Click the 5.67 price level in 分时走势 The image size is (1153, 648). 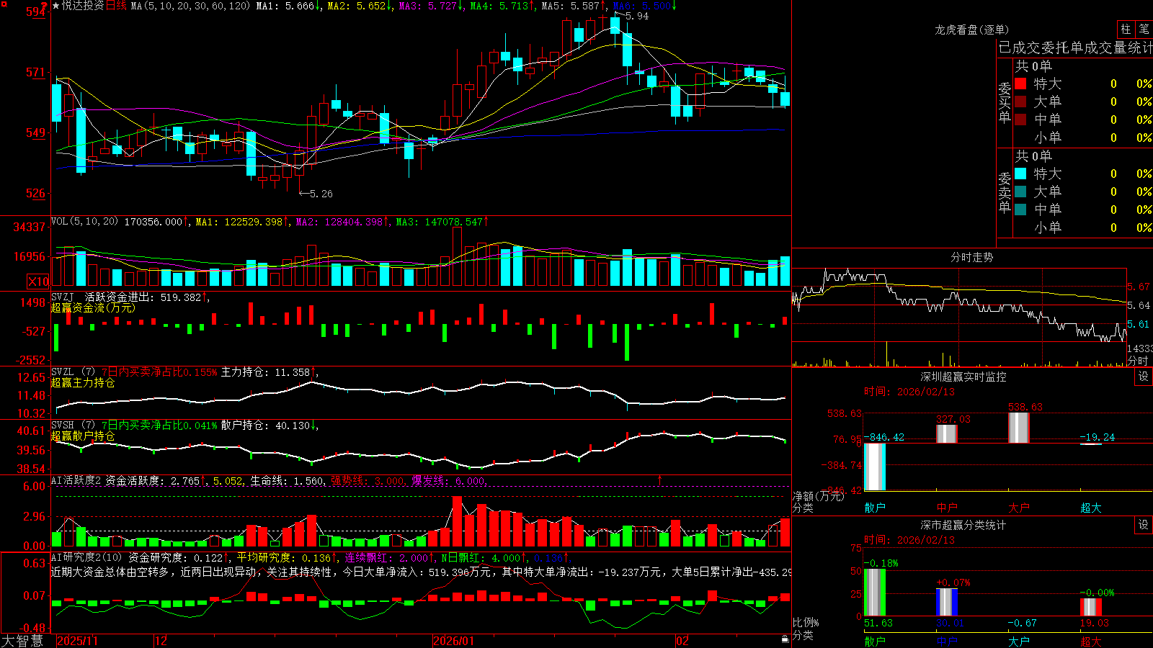1139,287
